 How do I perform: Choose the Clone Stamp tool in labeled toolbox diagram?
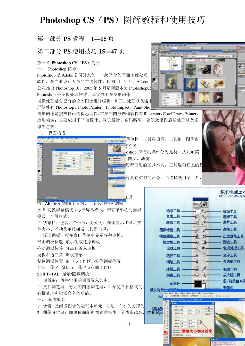[197, 237]
